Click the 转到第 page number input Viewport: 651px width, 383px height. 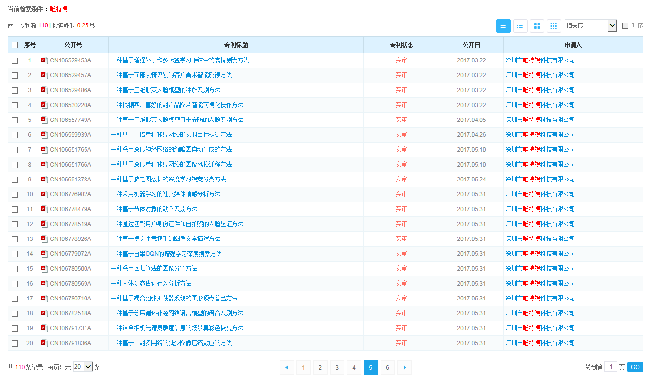pos(611,367)
